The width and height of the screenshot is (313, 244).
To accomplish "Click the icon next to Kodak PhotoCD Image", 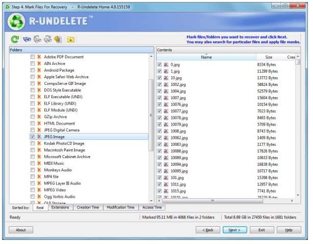I will click(x=39, y=143).
